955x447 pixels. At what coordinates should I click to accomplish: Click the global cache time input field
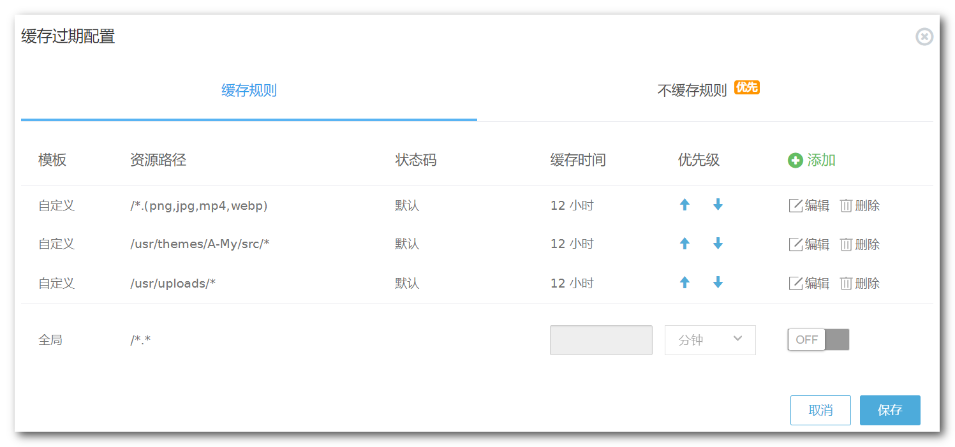601,340
